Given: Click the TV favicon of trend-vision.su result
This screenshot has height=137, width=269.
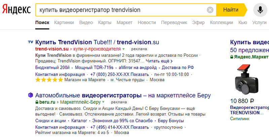Looking at the screenshot, I should 30,42.
